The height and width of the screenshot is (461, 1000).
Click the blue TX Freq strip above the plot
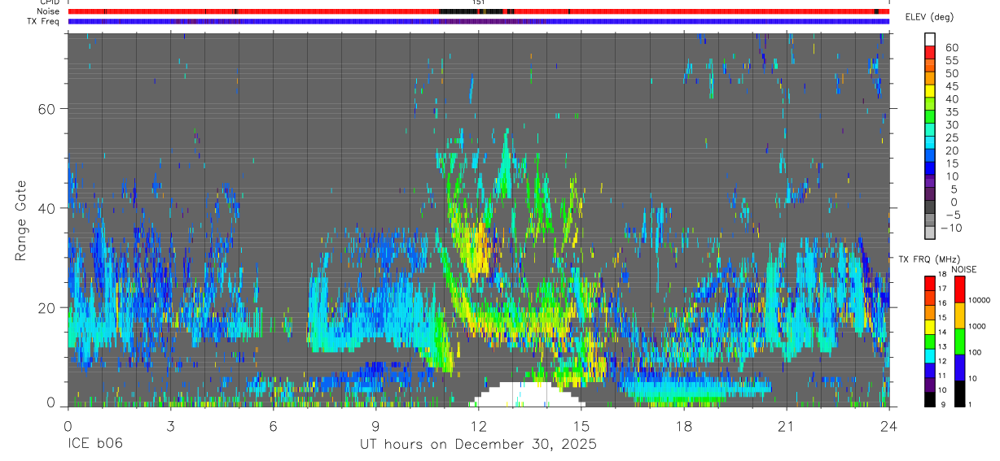478,21
